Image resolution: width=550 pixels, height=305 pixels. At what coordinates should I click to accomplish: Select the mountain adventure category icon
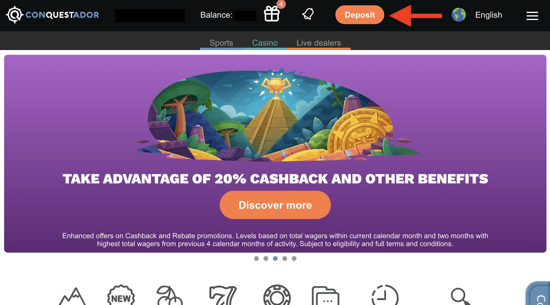point(72,296)
